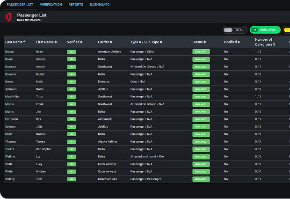The height and width of the screenshot is (199, 290).
Task: Open the Reports tab
Action: [76, 5]
